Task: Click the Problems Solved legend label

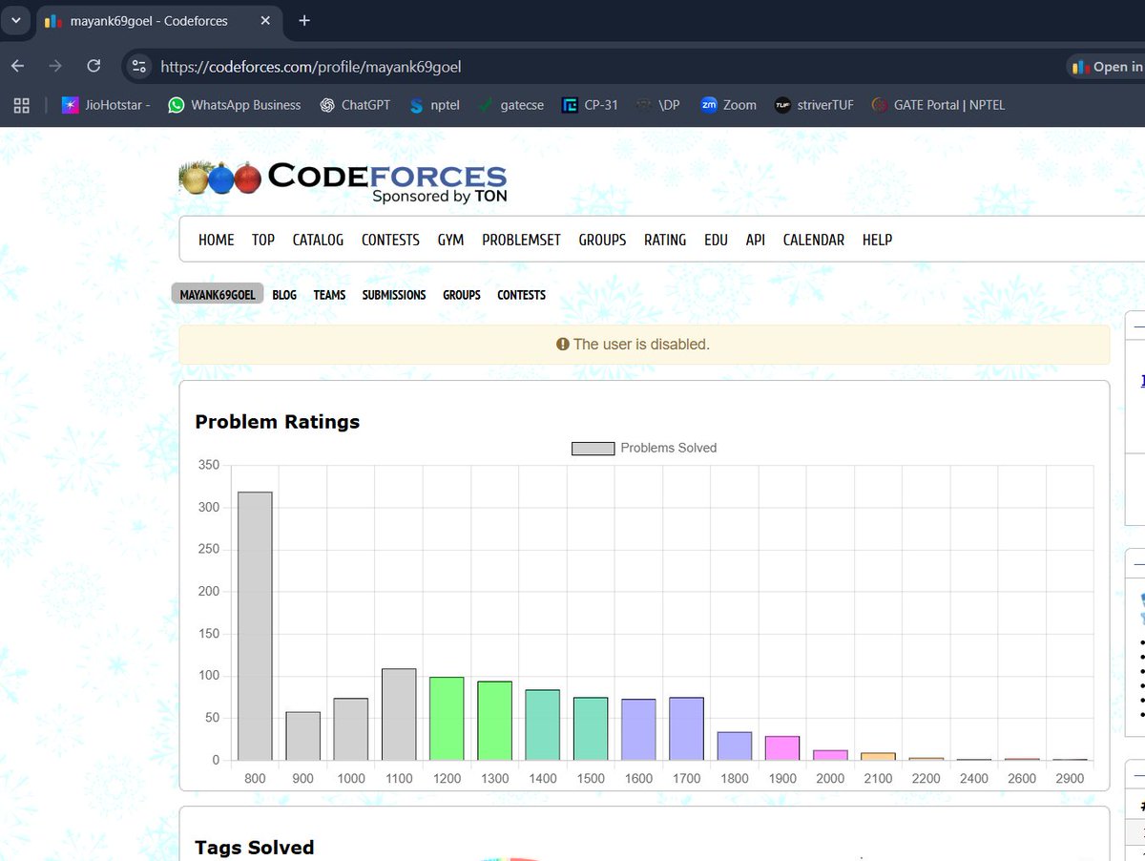Action: pyautogui.click(x=669, y=448)
